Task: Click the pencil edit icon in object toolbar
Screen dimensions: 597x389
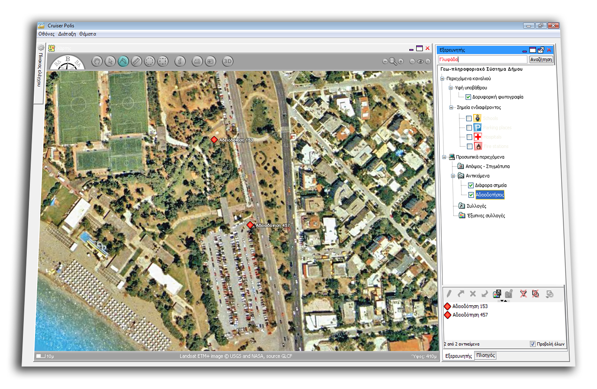Action: pyautogui.click(x=449, y=293)
